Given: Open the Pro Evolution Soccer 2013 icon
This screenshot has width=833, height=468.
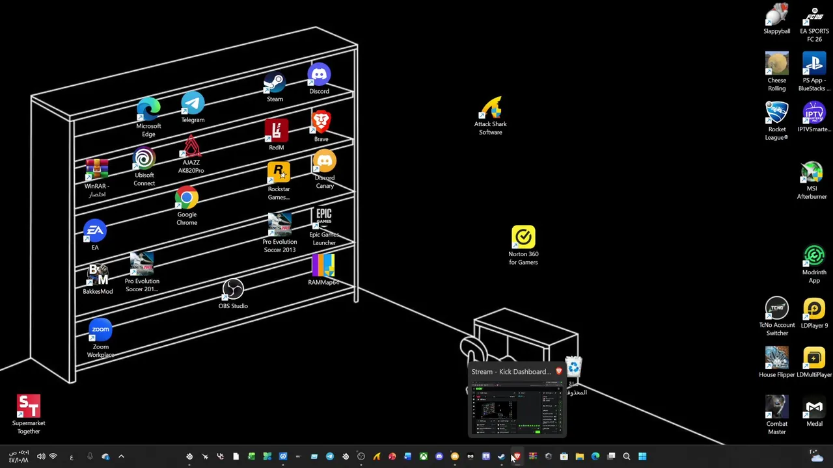Looking at the screenshot, I should (279, 225).
